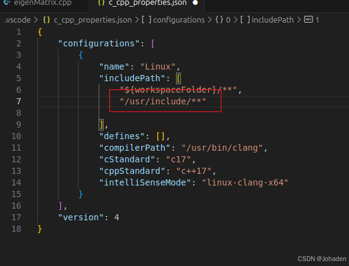Click the "Linux" string value
349x266 pixels.
coord(158,66)
